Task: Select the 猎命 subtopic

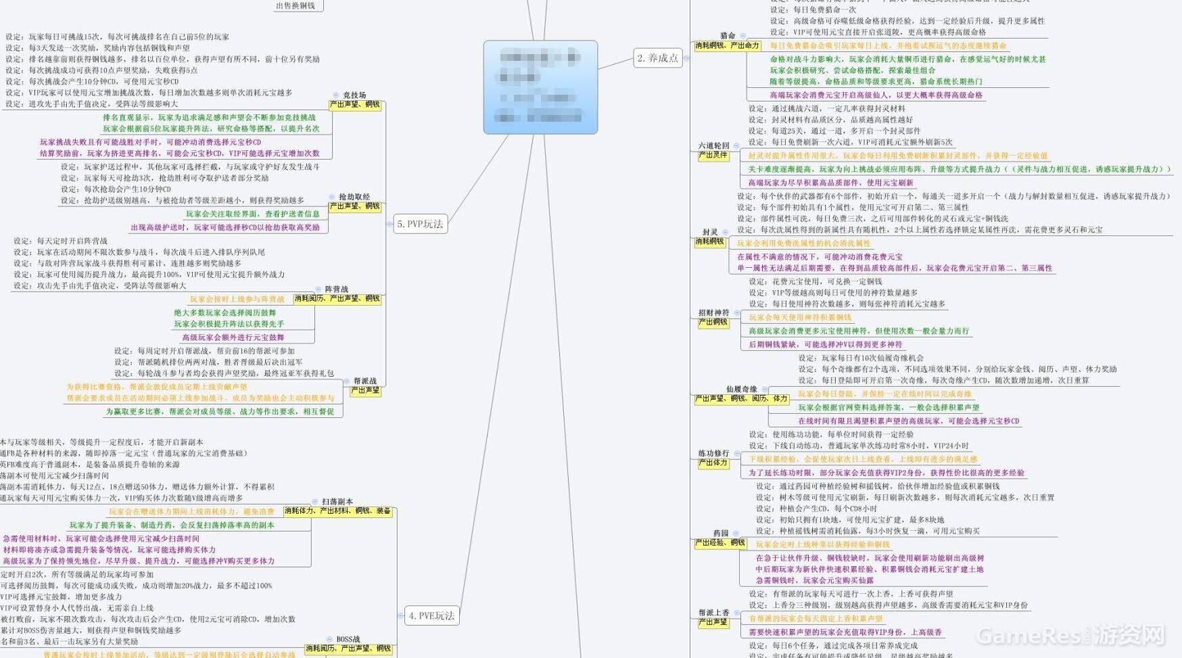Action: 728,36
